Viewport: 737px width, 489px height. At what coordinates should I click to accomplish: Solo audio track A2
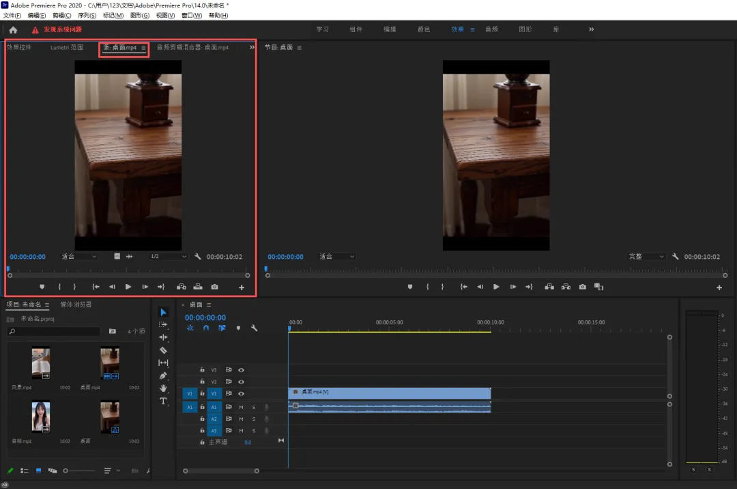click(x=253, y=419)
